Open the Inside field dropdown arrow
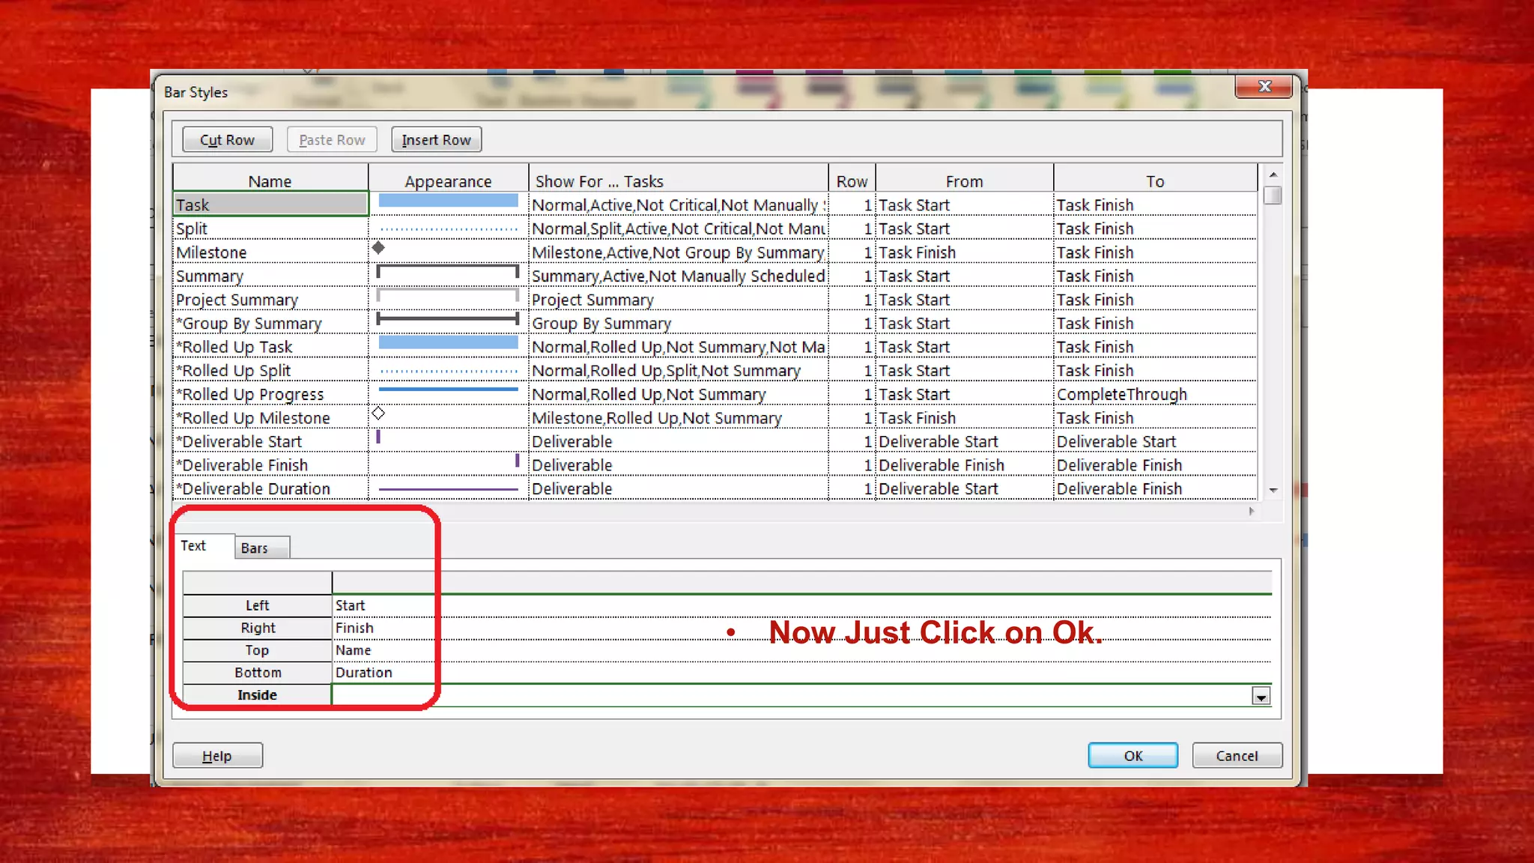 click(x=1261, y=697)
